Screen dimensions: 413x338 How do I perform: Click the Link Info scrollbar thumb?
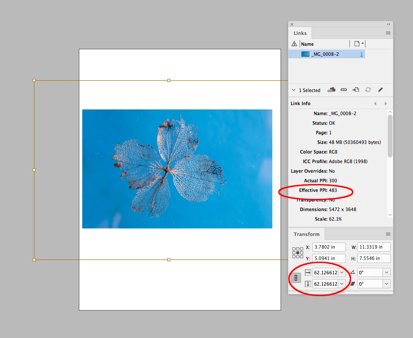tap(390, 136)
